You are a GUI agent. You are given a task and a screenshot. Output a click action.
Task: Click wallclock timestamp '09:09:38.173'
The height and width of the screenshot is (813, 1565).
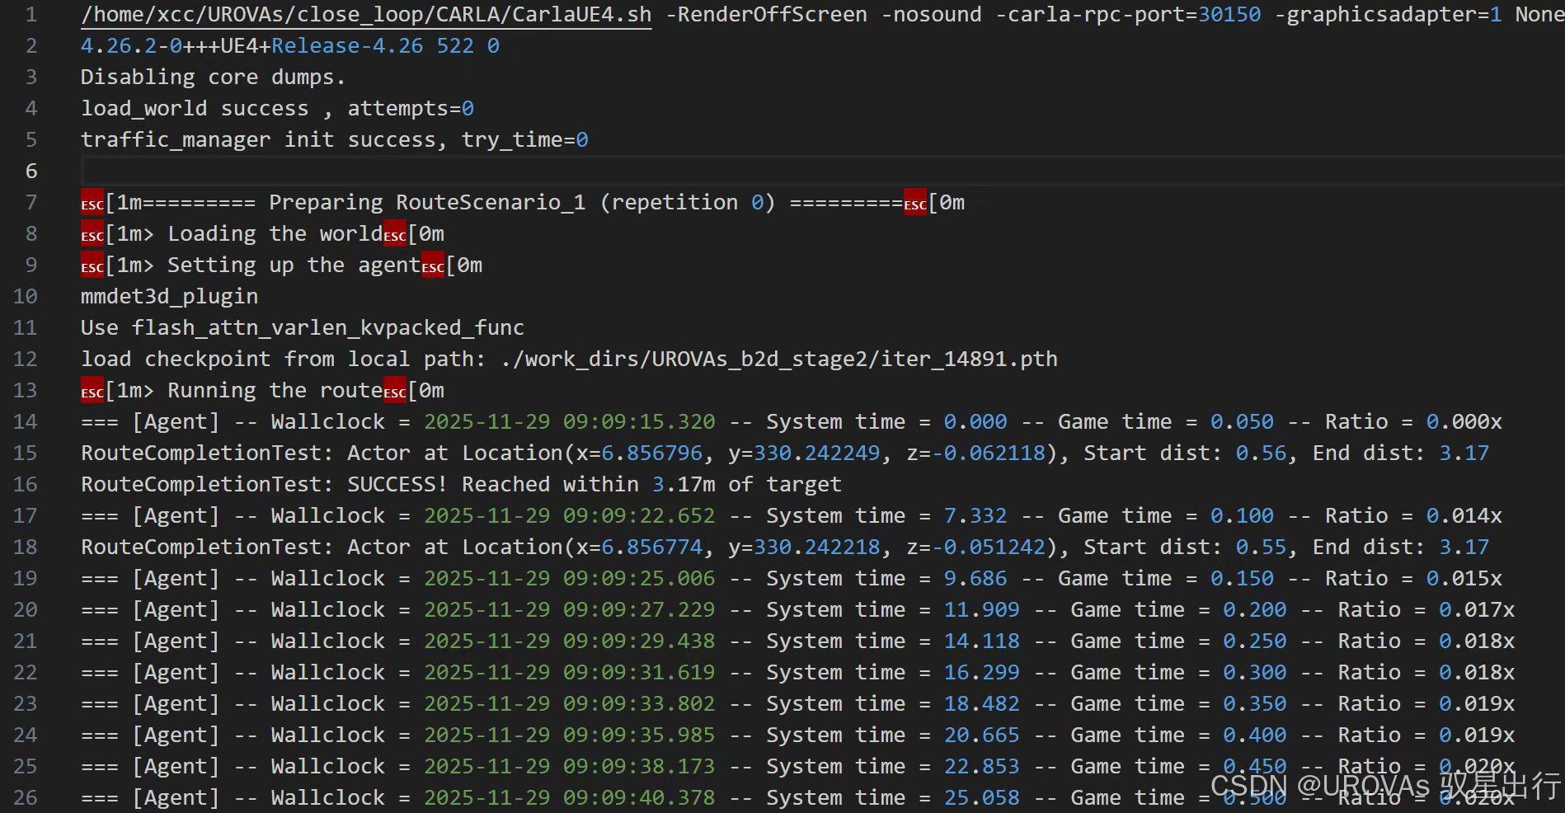[639, 767]
